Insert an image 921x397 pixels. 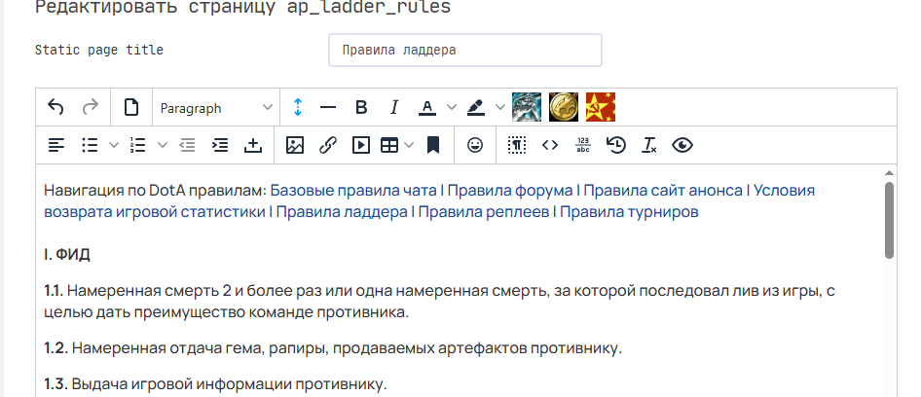click(x=295, y=145)
